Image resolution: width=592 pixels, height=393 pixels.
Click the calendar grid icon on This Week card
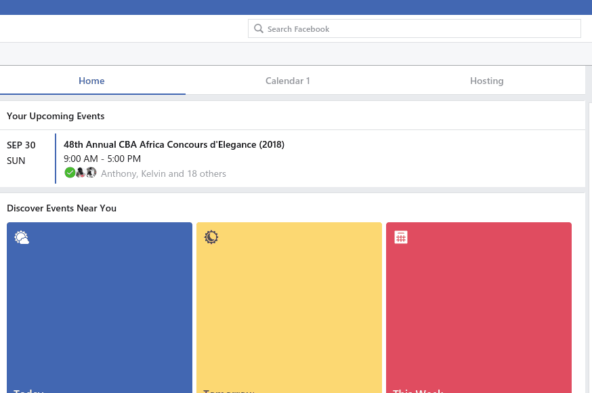pyautogui.click(x=401, y=237)
